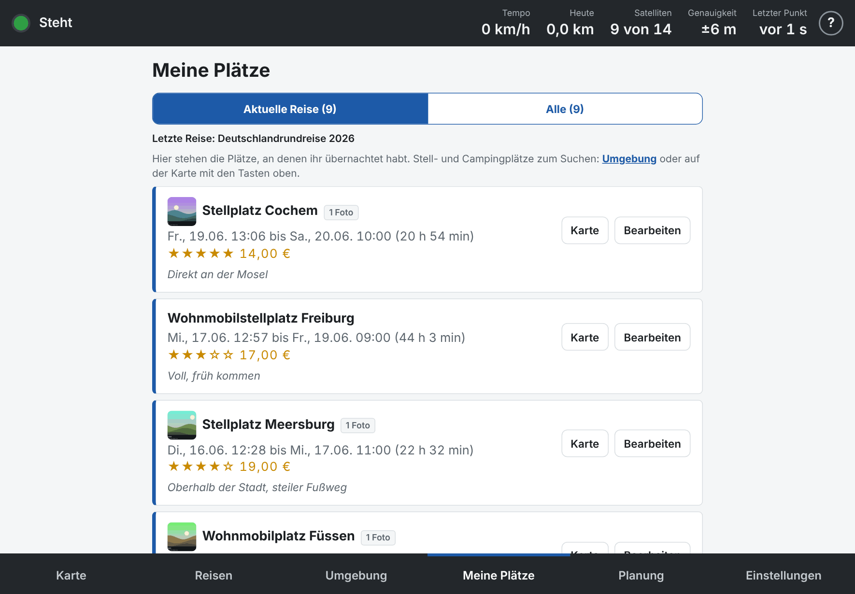Click the Tempo 0 km/h readout
Screen dimensions: 855x594
point(506,23)
